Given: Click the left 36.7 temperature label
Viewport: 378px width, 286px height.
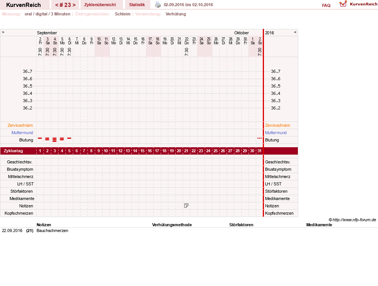Looking at the screenshot, I should pyautogui.click(x=27, y=71).
